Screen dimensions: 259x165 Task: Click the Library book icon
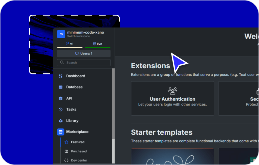[x=60, y=121]
